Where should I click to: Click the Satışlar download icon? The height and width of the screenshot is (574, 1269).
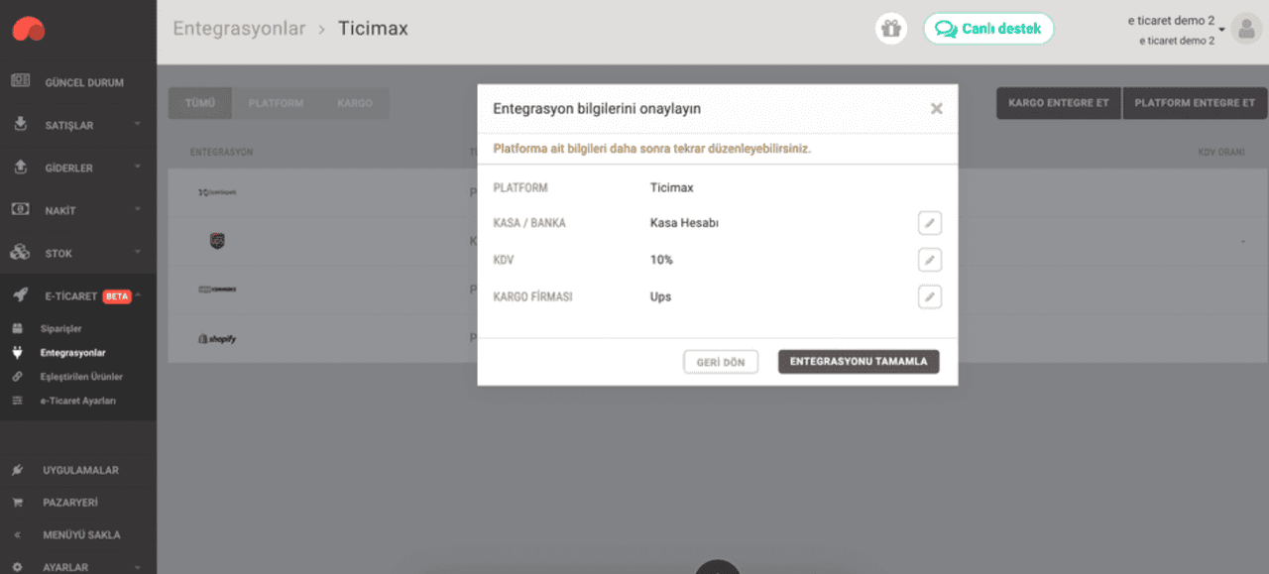tap(20, 125)
